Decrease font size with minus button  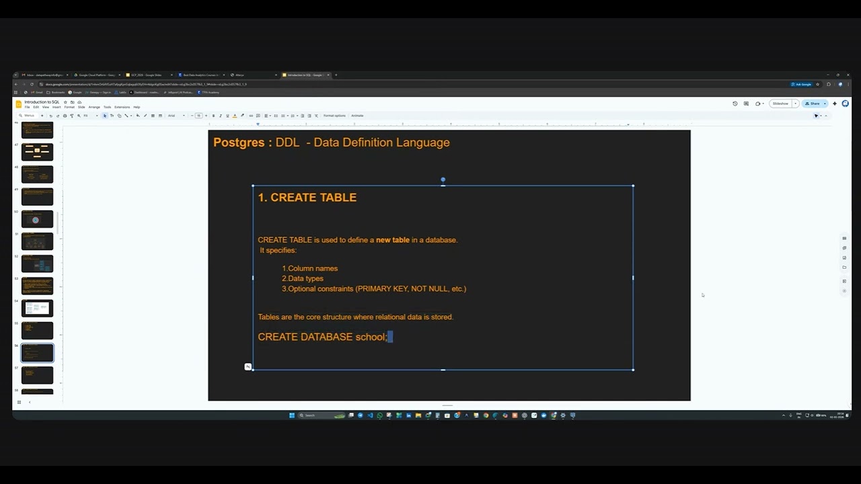192,116
